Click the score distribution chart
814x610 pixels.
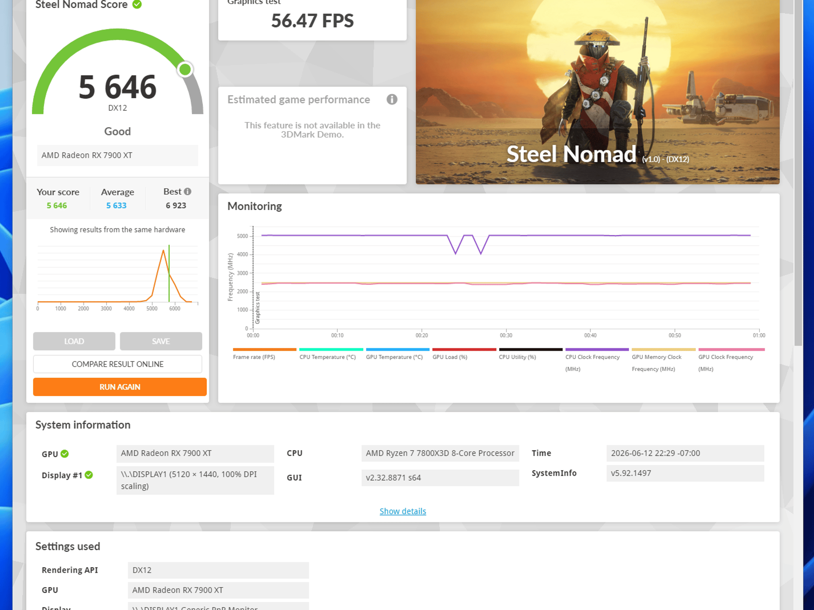tap(118, 277)
